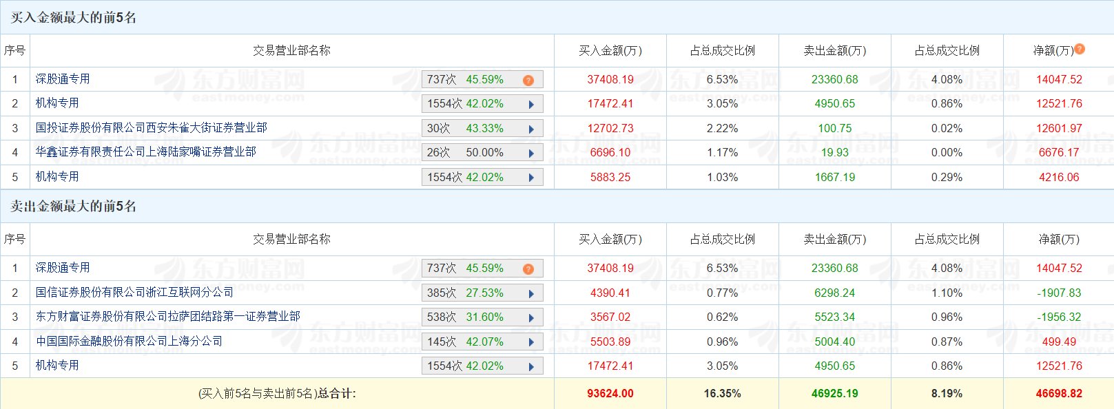1114x409 pixels.
Task: Click arrow icon for 东方财富证券拉萨团结路 row
Action: [531, 317]
